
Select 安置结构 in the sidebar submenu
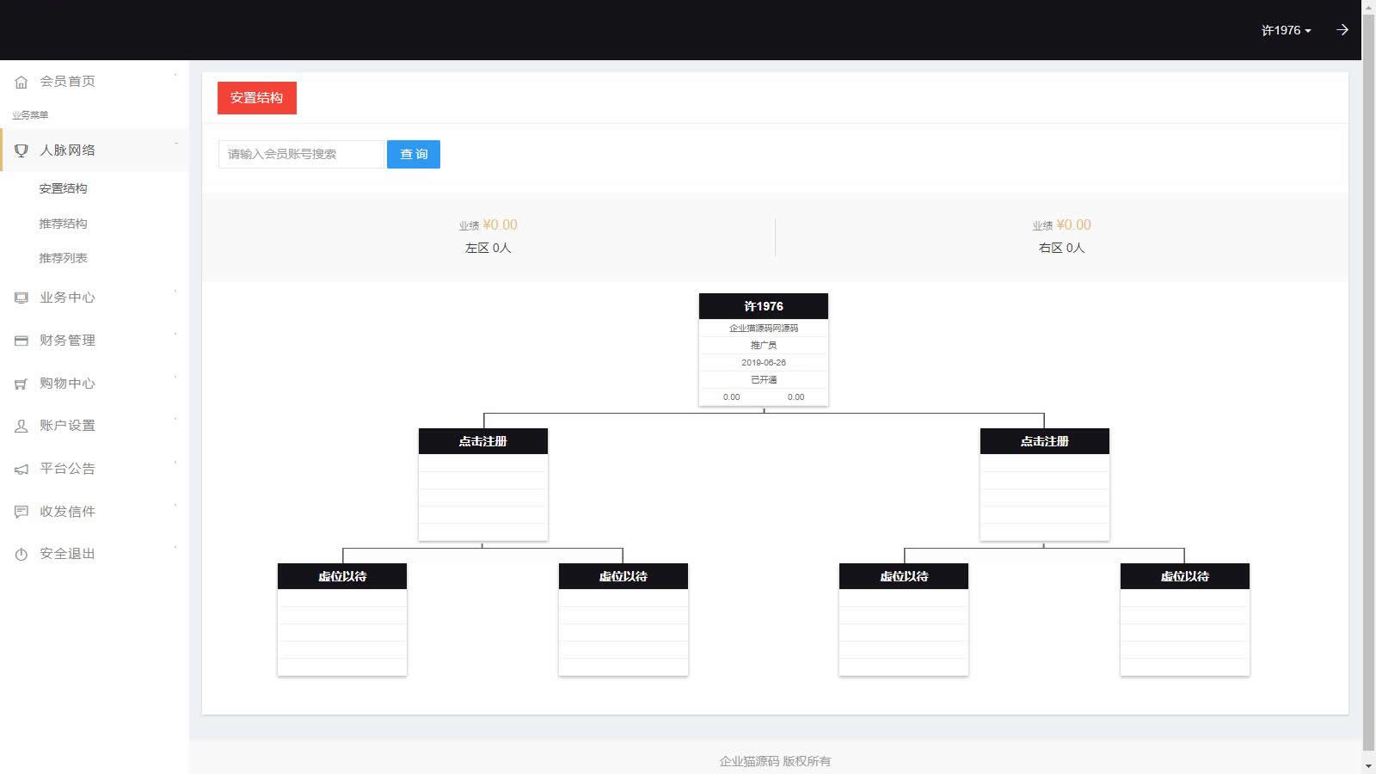pyautogui.click(x=63, y=188)
